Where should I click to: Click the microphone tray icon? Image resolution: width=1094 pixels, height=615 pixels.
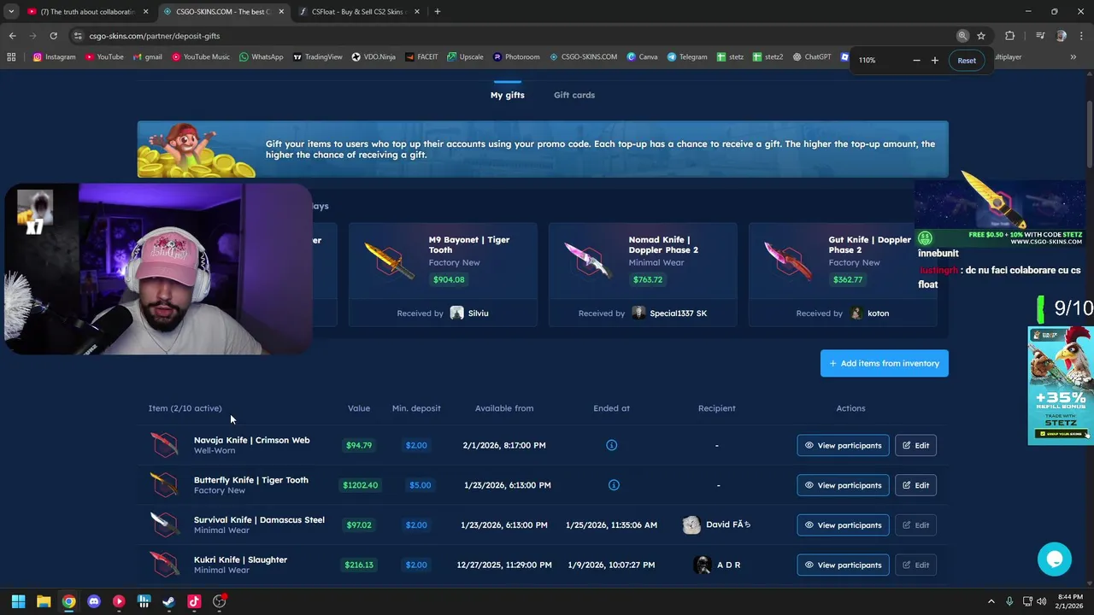1009,601
